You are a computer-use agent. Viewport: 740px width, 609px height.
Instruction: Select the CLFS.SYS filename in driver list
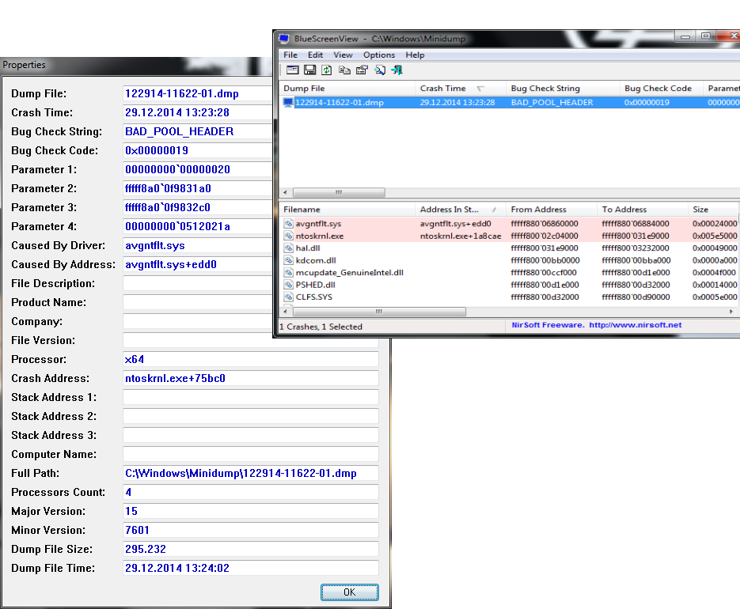(x=314, y=297)
